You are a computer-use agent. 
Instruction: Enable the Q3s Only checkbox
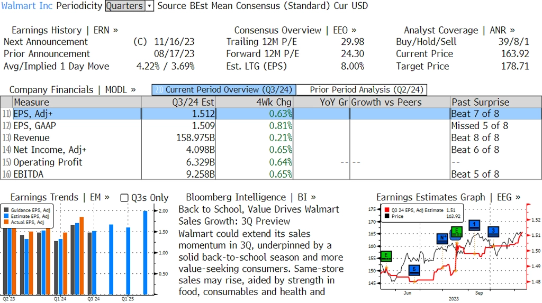(x=124, y=198)
